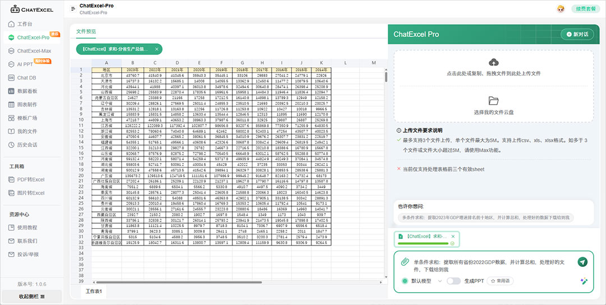Screen dimensions: 606x305
Task: Switch to the 文件预览 tab
Action: click(x=86, y=31)
